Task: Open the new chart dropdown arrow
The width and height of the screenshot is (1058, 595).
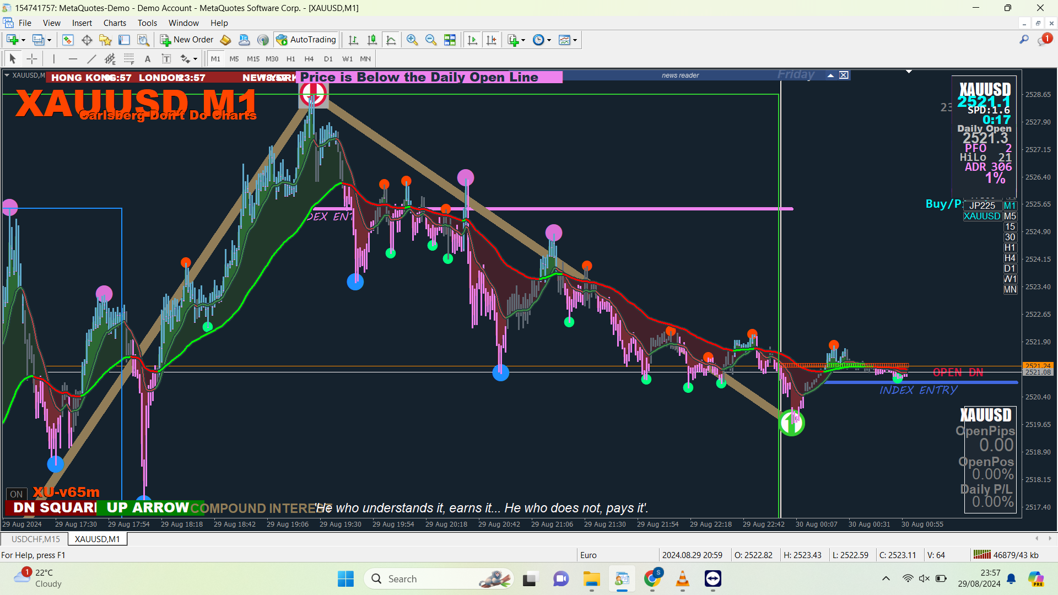Action: (23, 40)
